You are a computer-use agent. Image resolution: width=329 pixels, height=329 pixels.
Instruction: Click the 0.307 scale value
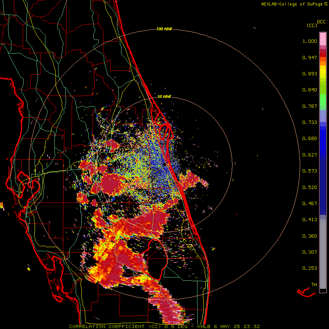[x=310, y=252]
